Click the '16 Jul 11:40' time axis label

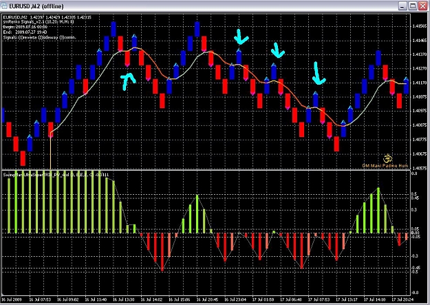(96, 299)
